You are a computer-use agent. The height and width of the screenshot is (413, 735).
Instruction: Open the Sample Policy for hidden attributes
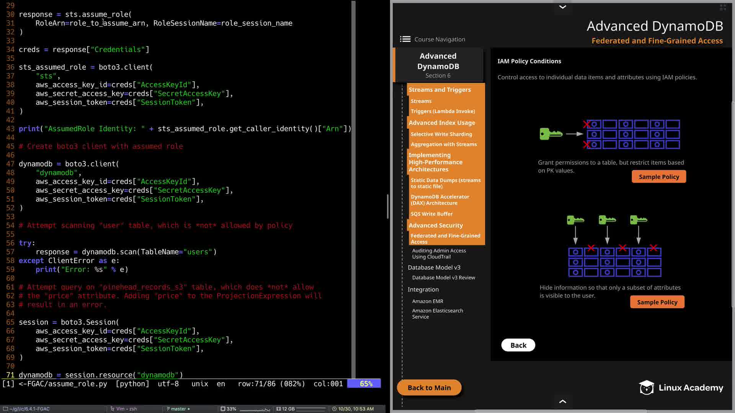click(657, 302)
